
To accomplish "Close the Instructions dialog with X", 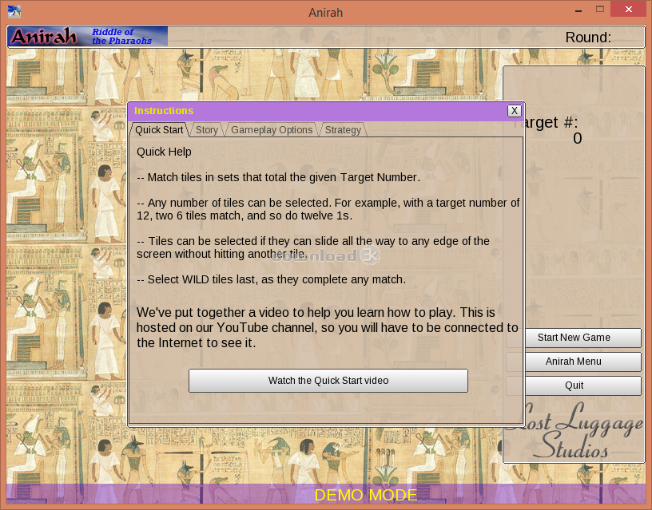I will tap(515, 111).
